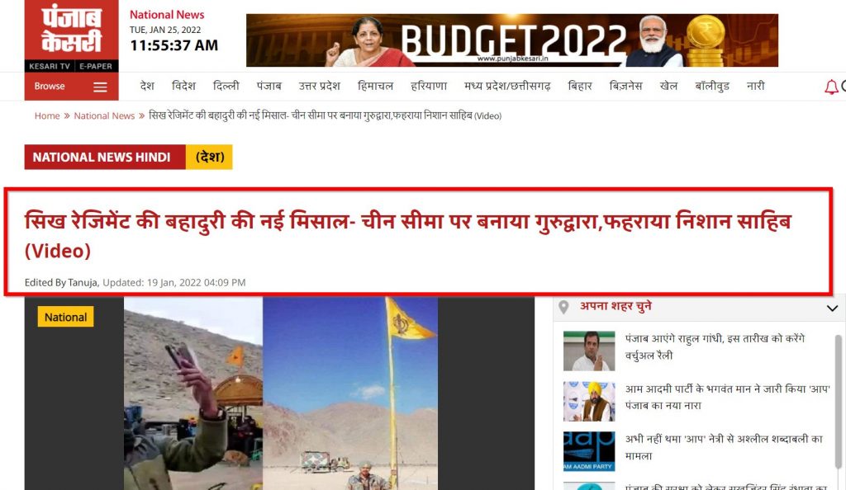
Task: Click the yellow National tag
Action: [65, 317]
